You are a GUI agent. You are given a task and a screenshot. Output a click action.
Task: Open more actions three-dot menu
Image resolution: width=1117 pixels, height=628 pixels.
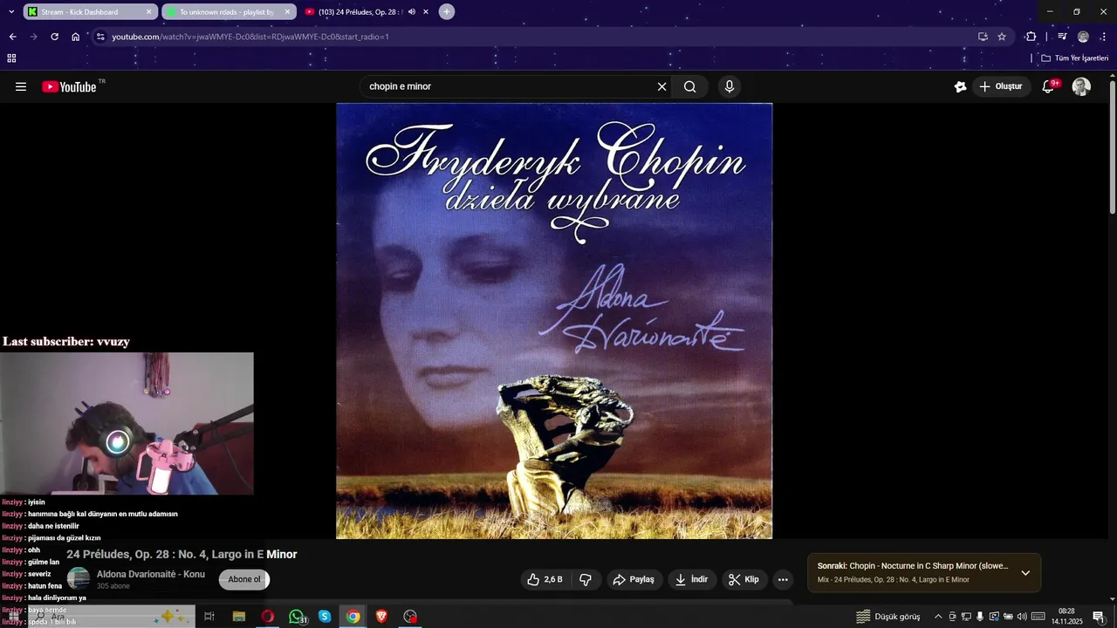[x=783, y=579]
